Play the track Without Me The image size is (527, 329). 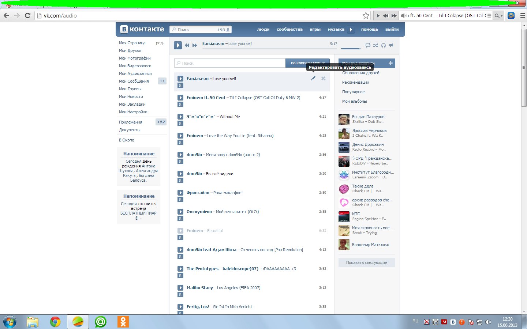180,117
